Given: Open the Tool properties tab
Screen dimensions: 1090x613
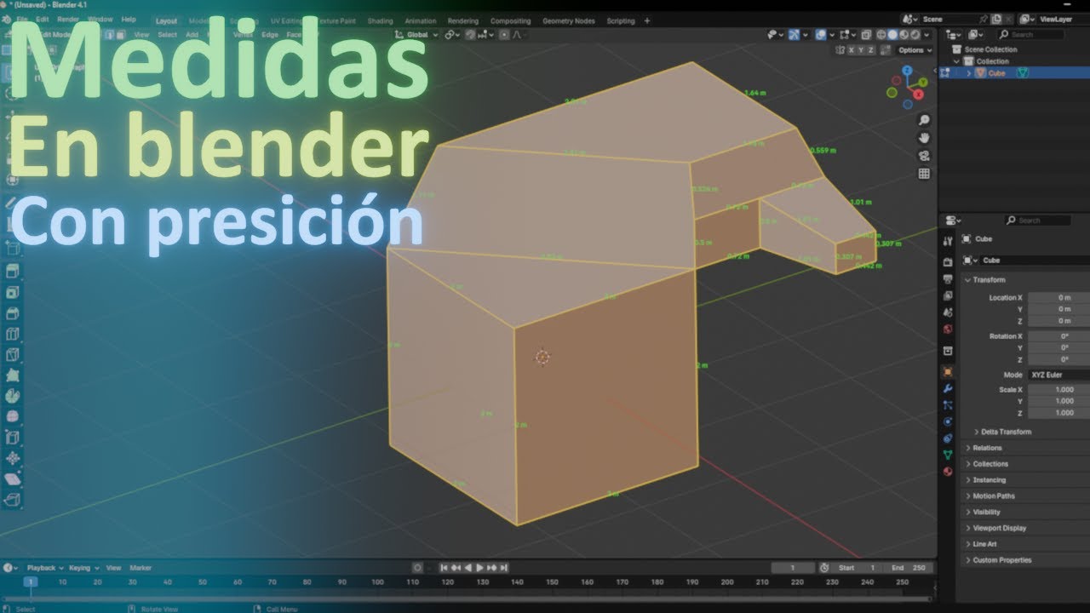Looking at the screenshot, I should (948, 242).
